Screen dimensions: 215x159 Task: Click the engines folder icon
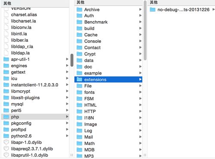click(6, 66)
